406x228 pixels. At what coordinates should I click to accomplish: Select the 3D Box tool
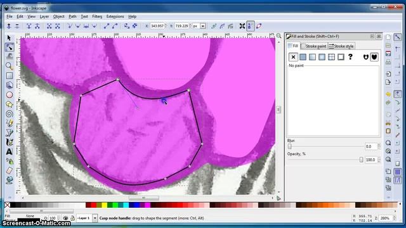coord(10,85)
